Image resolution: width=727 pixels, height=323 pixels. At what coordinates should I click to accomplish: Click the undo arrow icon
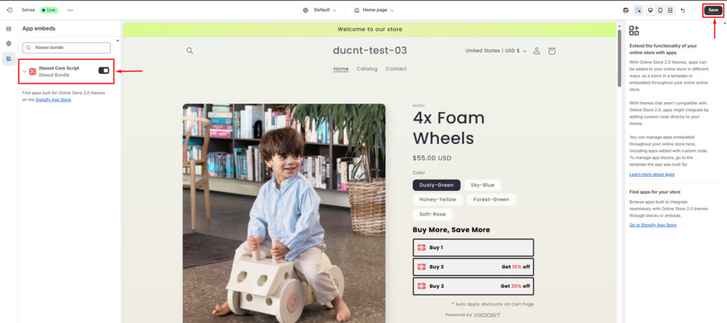682,10
